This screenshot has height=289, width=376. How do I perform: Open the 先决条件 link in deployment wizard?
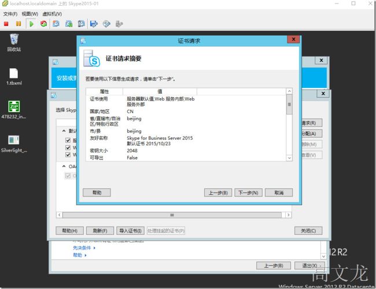point(82,248)
